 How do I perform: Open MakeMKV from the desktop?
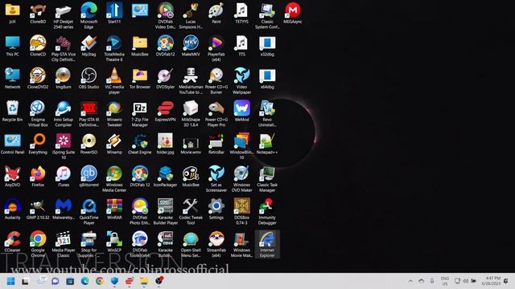191,47
